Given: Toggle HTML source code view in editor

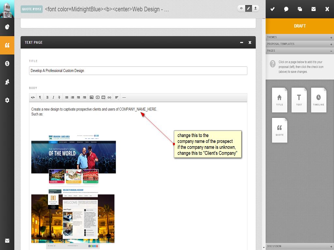Looking at the screenshot, I should (x=33, y=97).
